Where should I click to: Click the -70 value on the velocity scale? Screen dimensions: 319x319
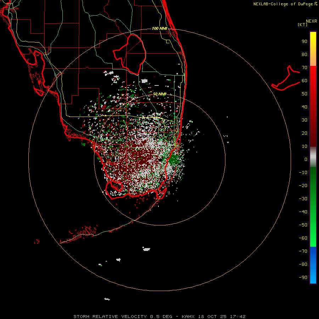[x=303, y=251]
